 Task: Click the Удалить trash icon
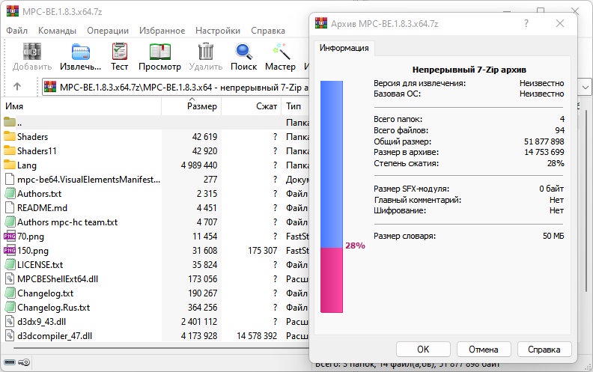coord(206,52)
